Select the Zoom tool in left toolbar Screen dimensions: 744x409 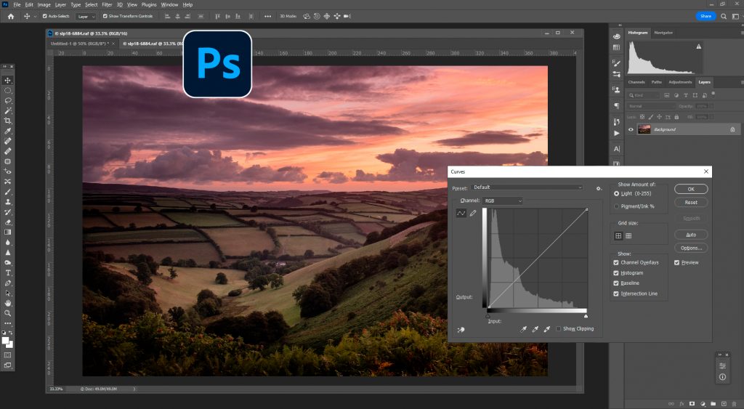[7, 313]
